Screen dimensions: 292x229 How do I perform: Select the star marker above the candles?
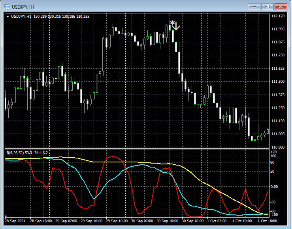tap(172, 22)
